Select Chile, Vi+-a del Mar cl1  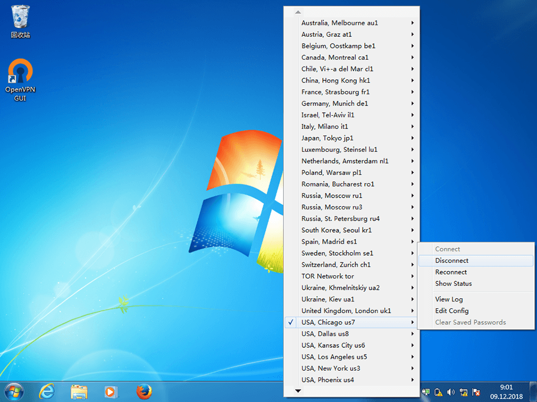tap(351, 69)
